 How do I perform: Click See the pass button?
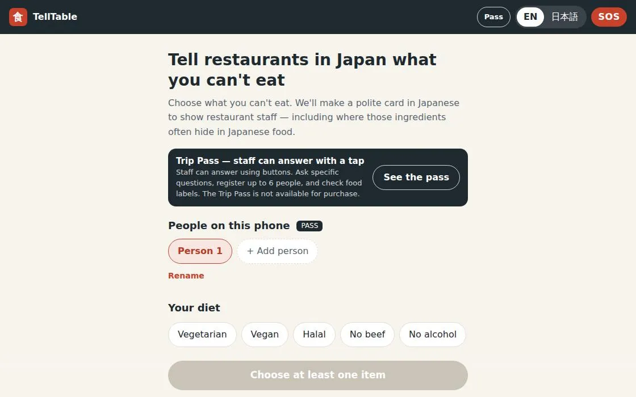point(416,178)
